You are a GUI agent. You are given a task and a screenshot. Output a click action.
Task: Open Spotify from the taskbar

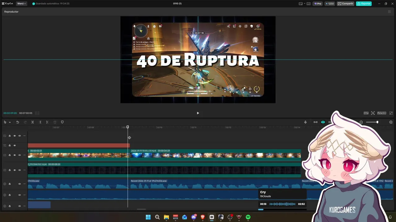[248, 217]
